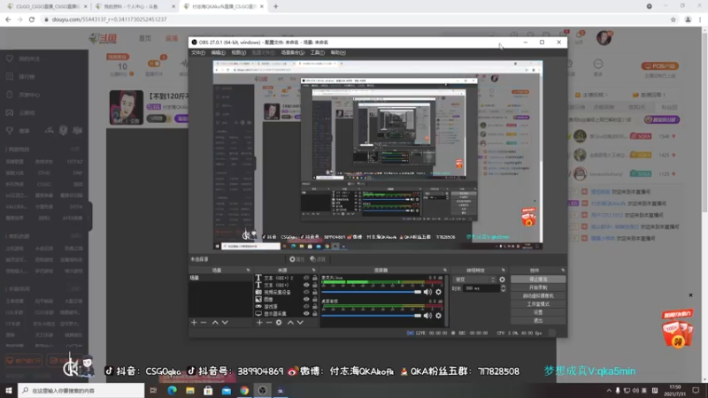Image resolution: width=708 pixels, height=398 pixels.
Task: Toggle visibility of the Text (GDI+) 2 source
Action: pos(306,278)
